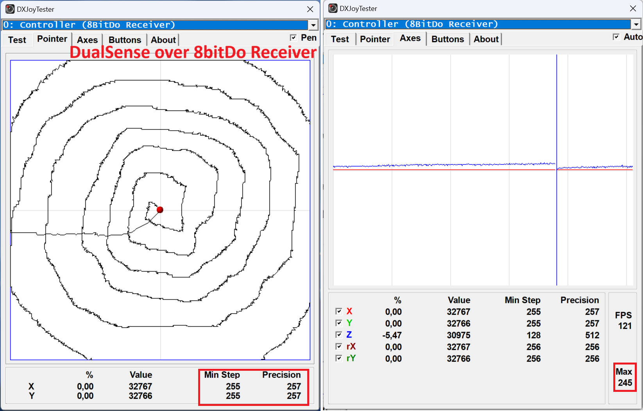Select the Pointer tab in left window
Viewport: 643px width, 411px height.
point(52,39)
